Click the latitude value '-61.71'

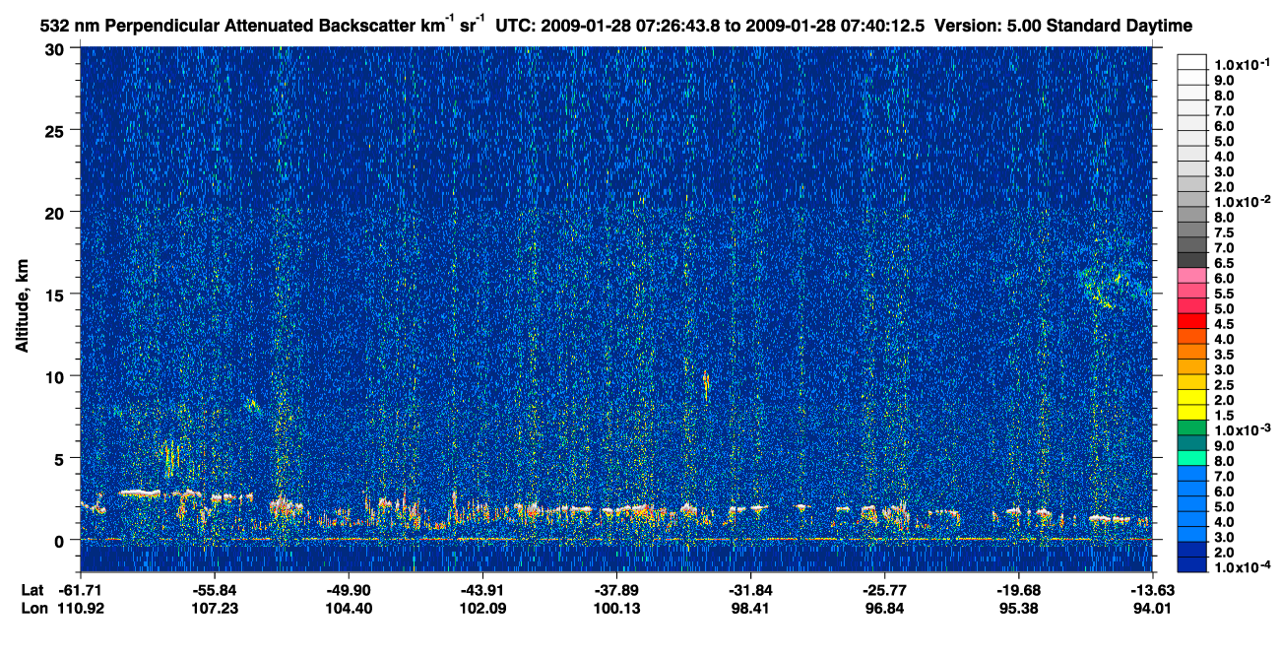[x=81, y=590]
